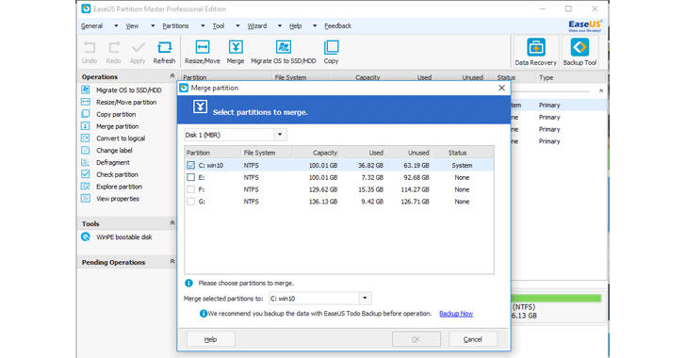Check the F: partition checkbox
This screenshot has width=686, height=358.
pos(190,189)
